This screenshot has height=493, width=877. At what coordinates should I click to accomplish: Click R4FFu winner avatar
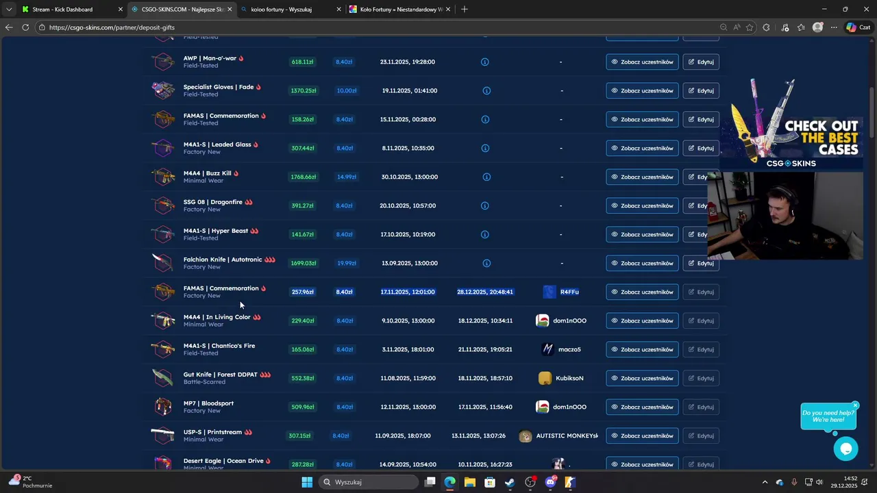tap(549, 292)
